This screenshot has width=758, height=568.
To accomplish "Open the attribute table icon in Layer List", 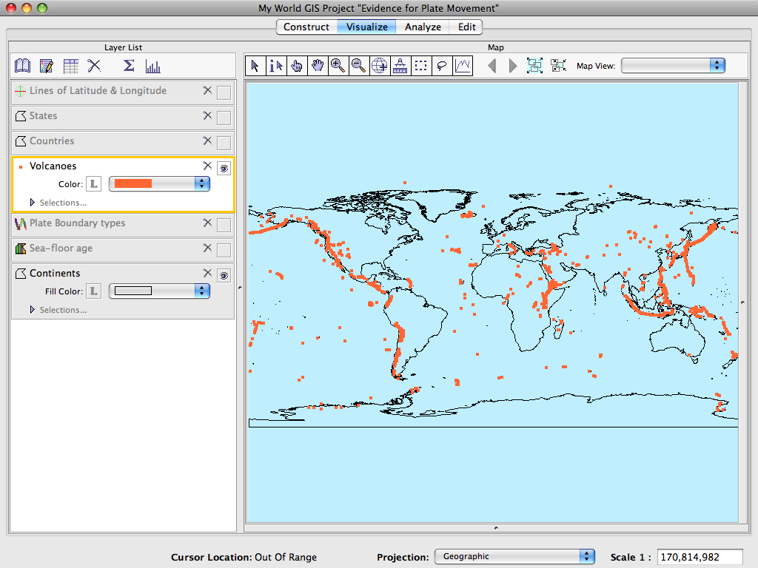I will 70,66.
